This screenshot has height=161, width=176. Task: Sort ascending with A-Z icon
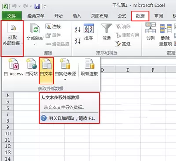77,29
